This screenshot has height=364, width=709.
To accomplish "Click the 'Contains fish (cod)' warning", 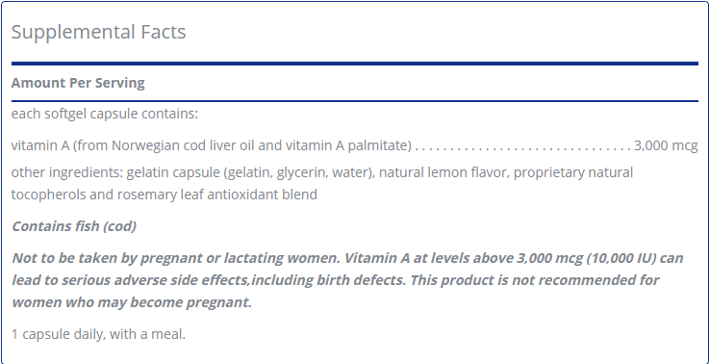I will coord(74,226).
